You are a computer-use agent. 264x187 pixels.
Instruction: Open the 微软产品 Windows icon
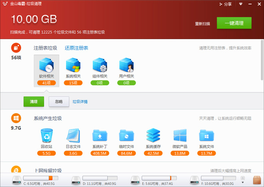[x=180, y=135]
